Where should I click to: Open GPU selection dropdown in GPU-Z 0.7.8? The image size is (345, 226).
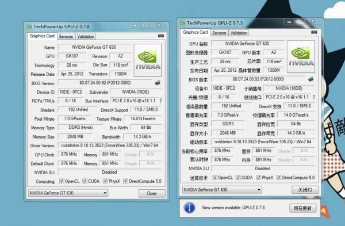[x=68, y=193]
